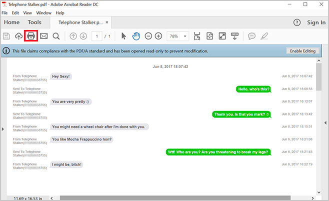The width and height of the screenshot is (329, 201).
Task: Close the Telephone Stalker.pdf tab
Action: [107, 22]
